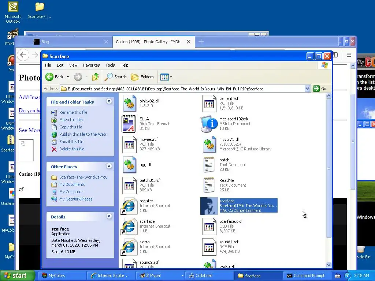
Task: Click Publish this file to the Web
Action: tap(82, 134)
